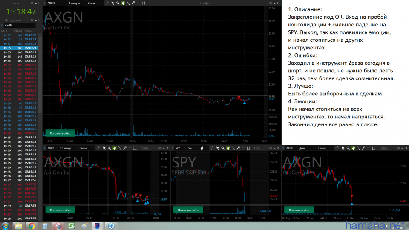Open the settings gear of the Все сделки panel
This screenshot has height=230, width=409.
32,20
